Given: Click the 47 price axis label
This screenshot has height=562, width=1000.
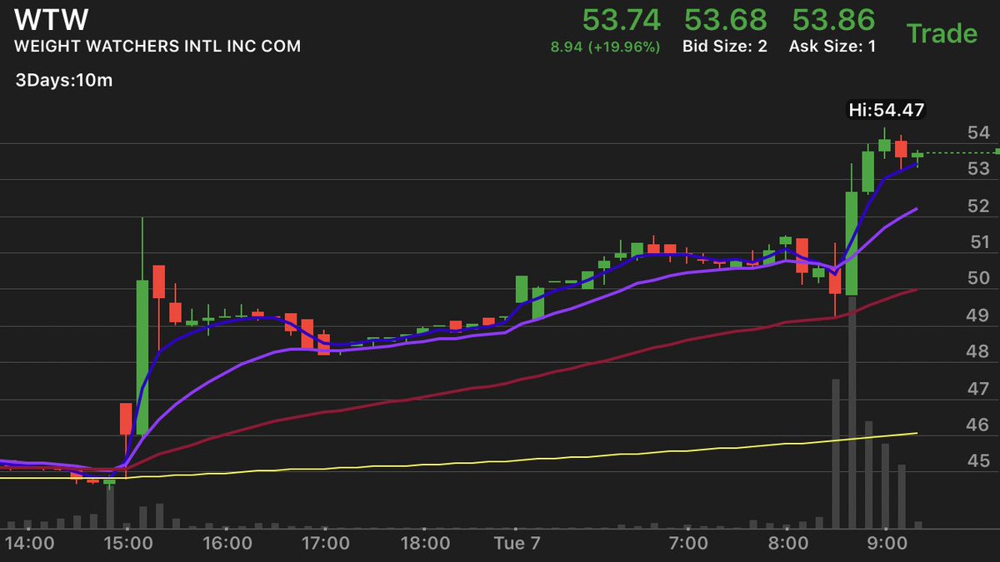Looking at the screenshot, I should (978, 388).
